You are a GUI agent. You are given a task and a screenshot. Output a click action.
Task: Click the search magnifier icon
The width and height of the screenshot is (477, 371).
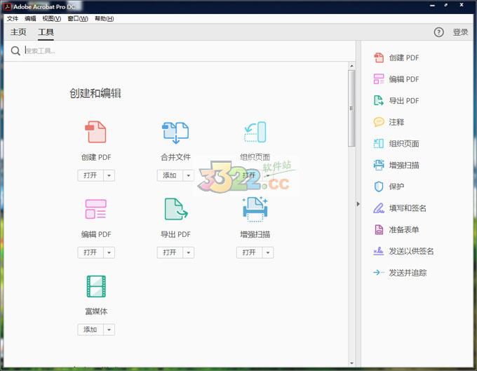(x=15, y=50)
